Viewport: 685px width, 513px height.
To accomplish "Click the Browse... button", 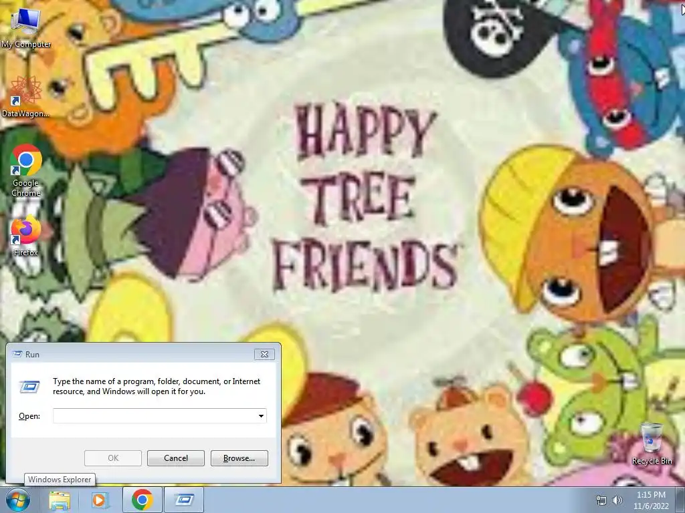I will (239, 458).
